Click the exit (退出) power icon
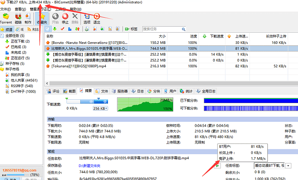 97,17
